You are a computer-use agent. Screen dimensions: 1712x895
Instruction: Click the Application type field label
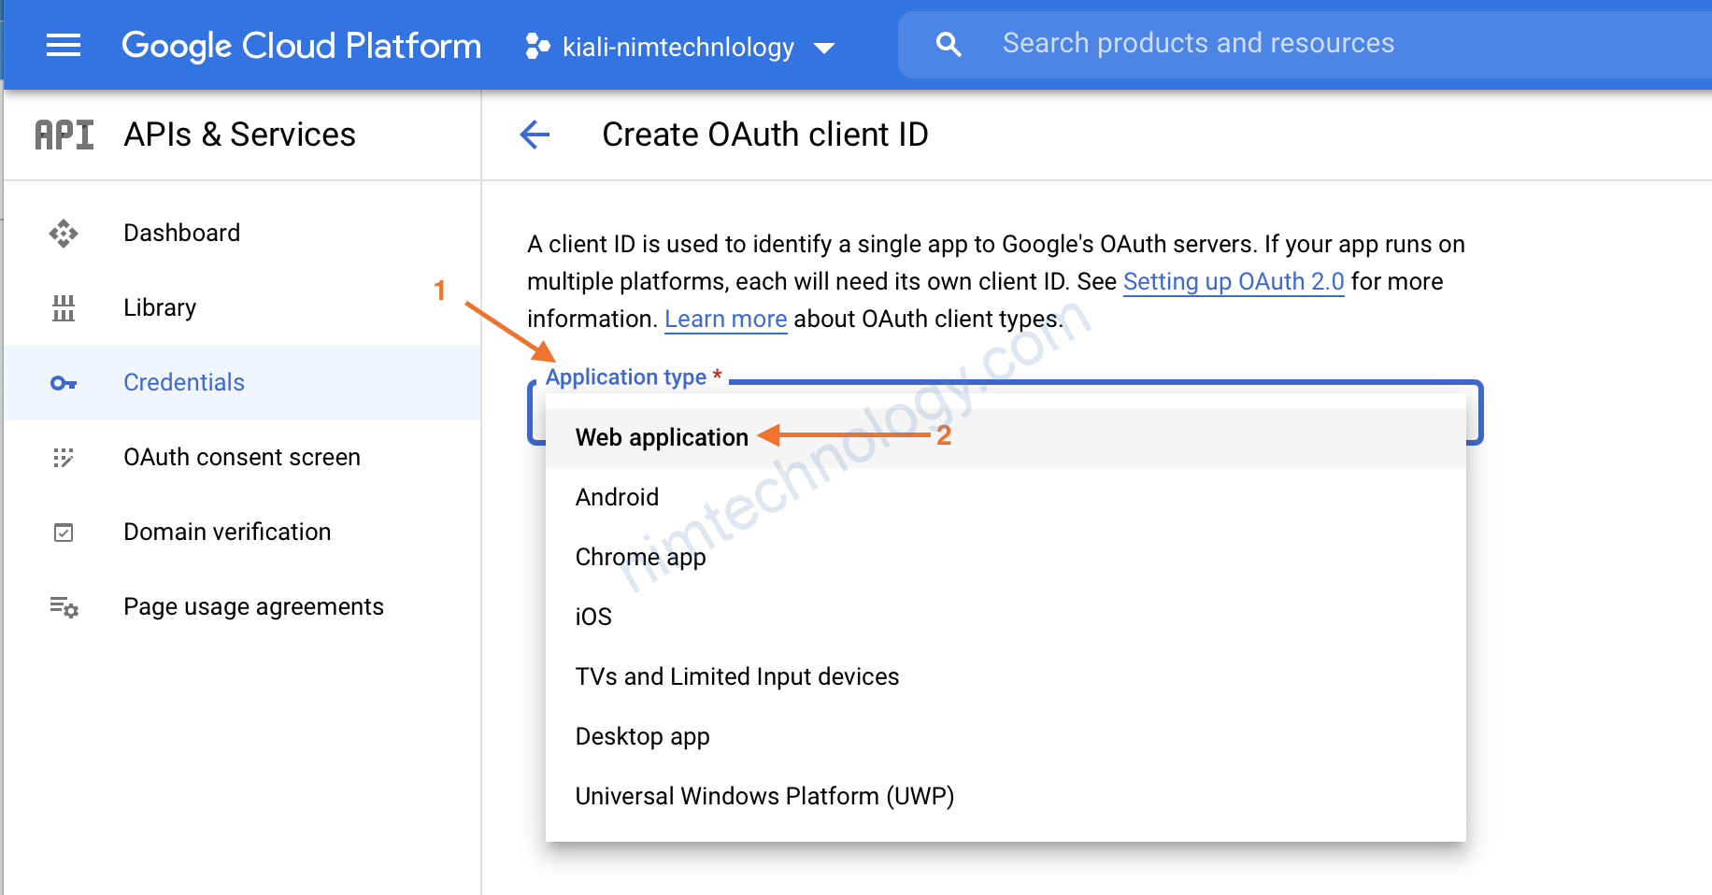click(x=634, y=377)
